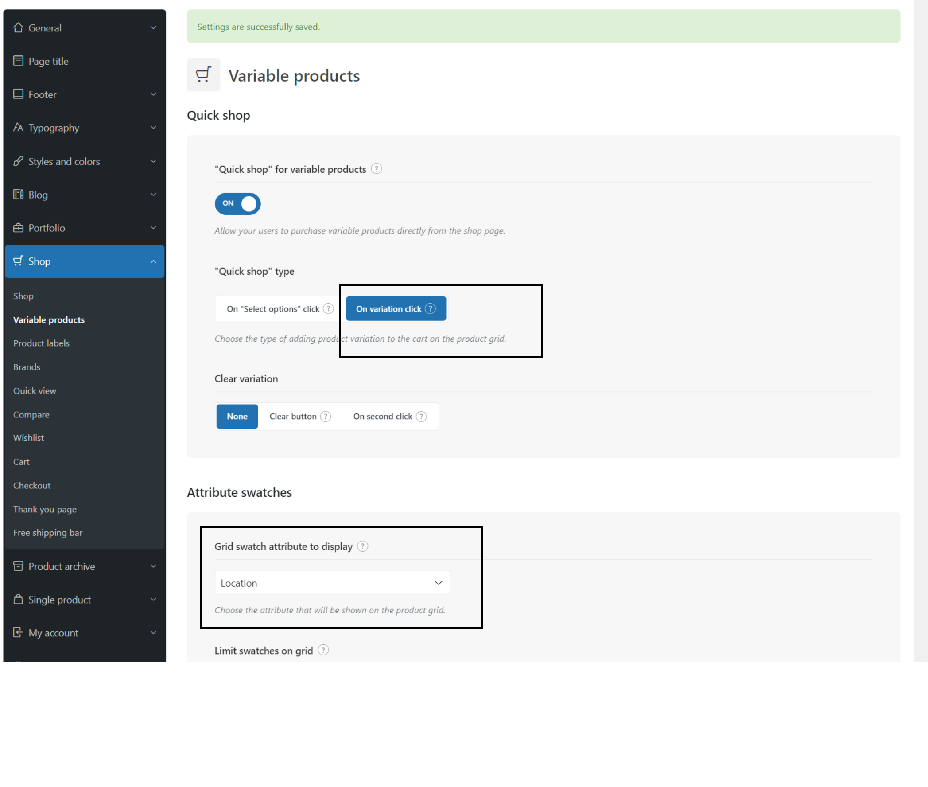
Task: Click the Page title icon
Action: pyautogui.click(x=18, y=61)
